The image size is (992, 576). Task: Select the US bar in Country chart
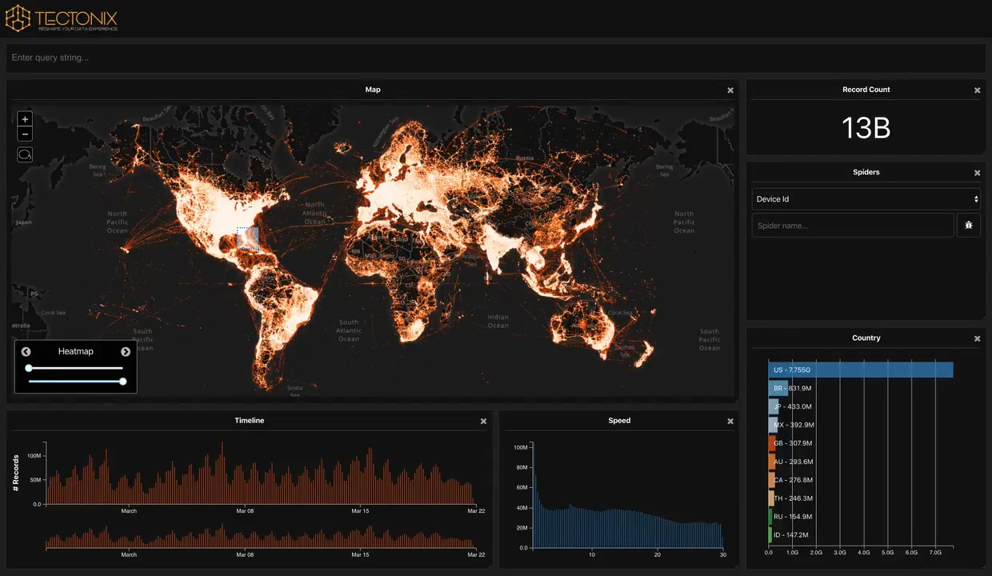(x=861, y=370)
